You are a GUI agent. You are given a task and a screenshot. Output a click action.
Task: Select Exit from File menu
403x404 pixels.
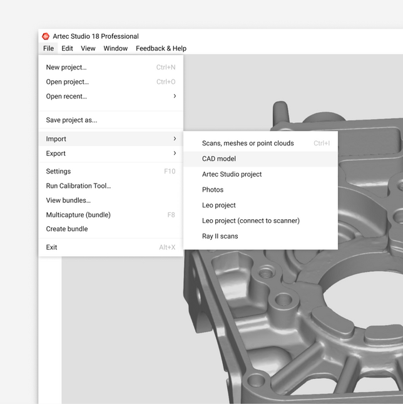[x=111, y=247]
